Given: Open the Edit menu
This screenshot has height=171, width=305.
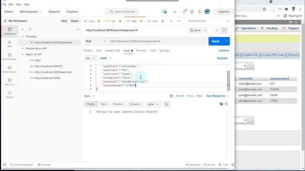Looking at the screenshot, I should [11, 4].
